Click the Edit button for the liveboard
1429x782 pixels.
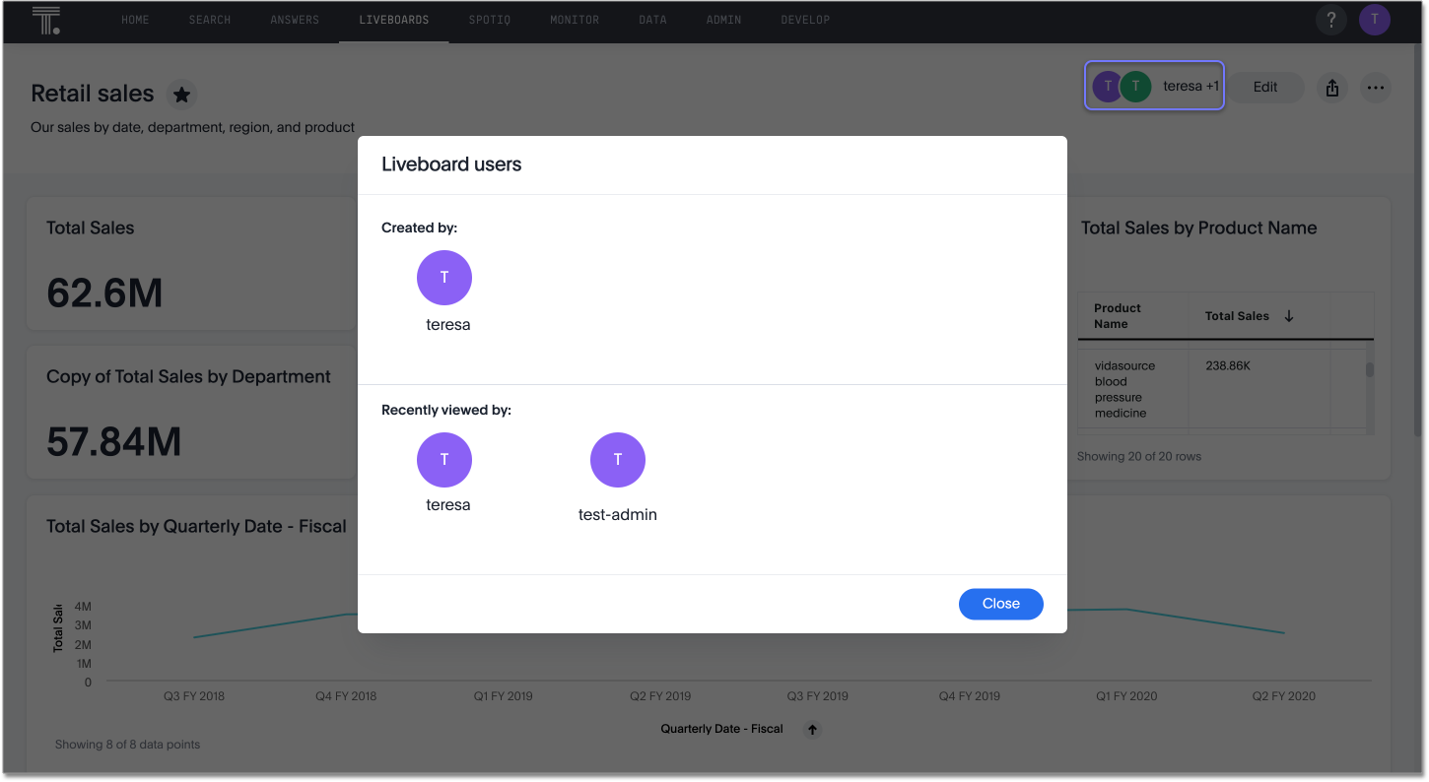(1264, 87)
